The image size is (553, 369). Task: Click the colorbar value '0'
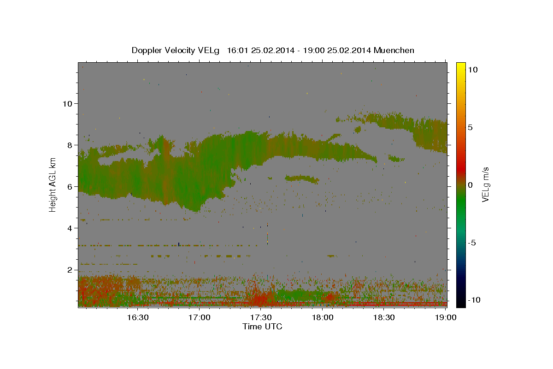coord(471,184)
